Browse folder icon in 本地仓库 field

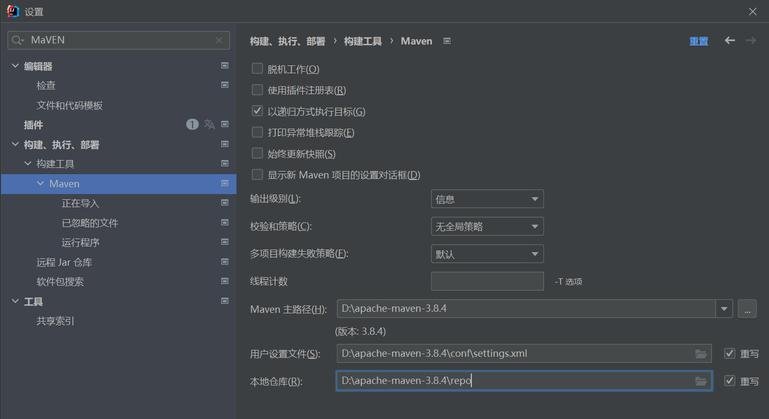click(x=701, y=381)
